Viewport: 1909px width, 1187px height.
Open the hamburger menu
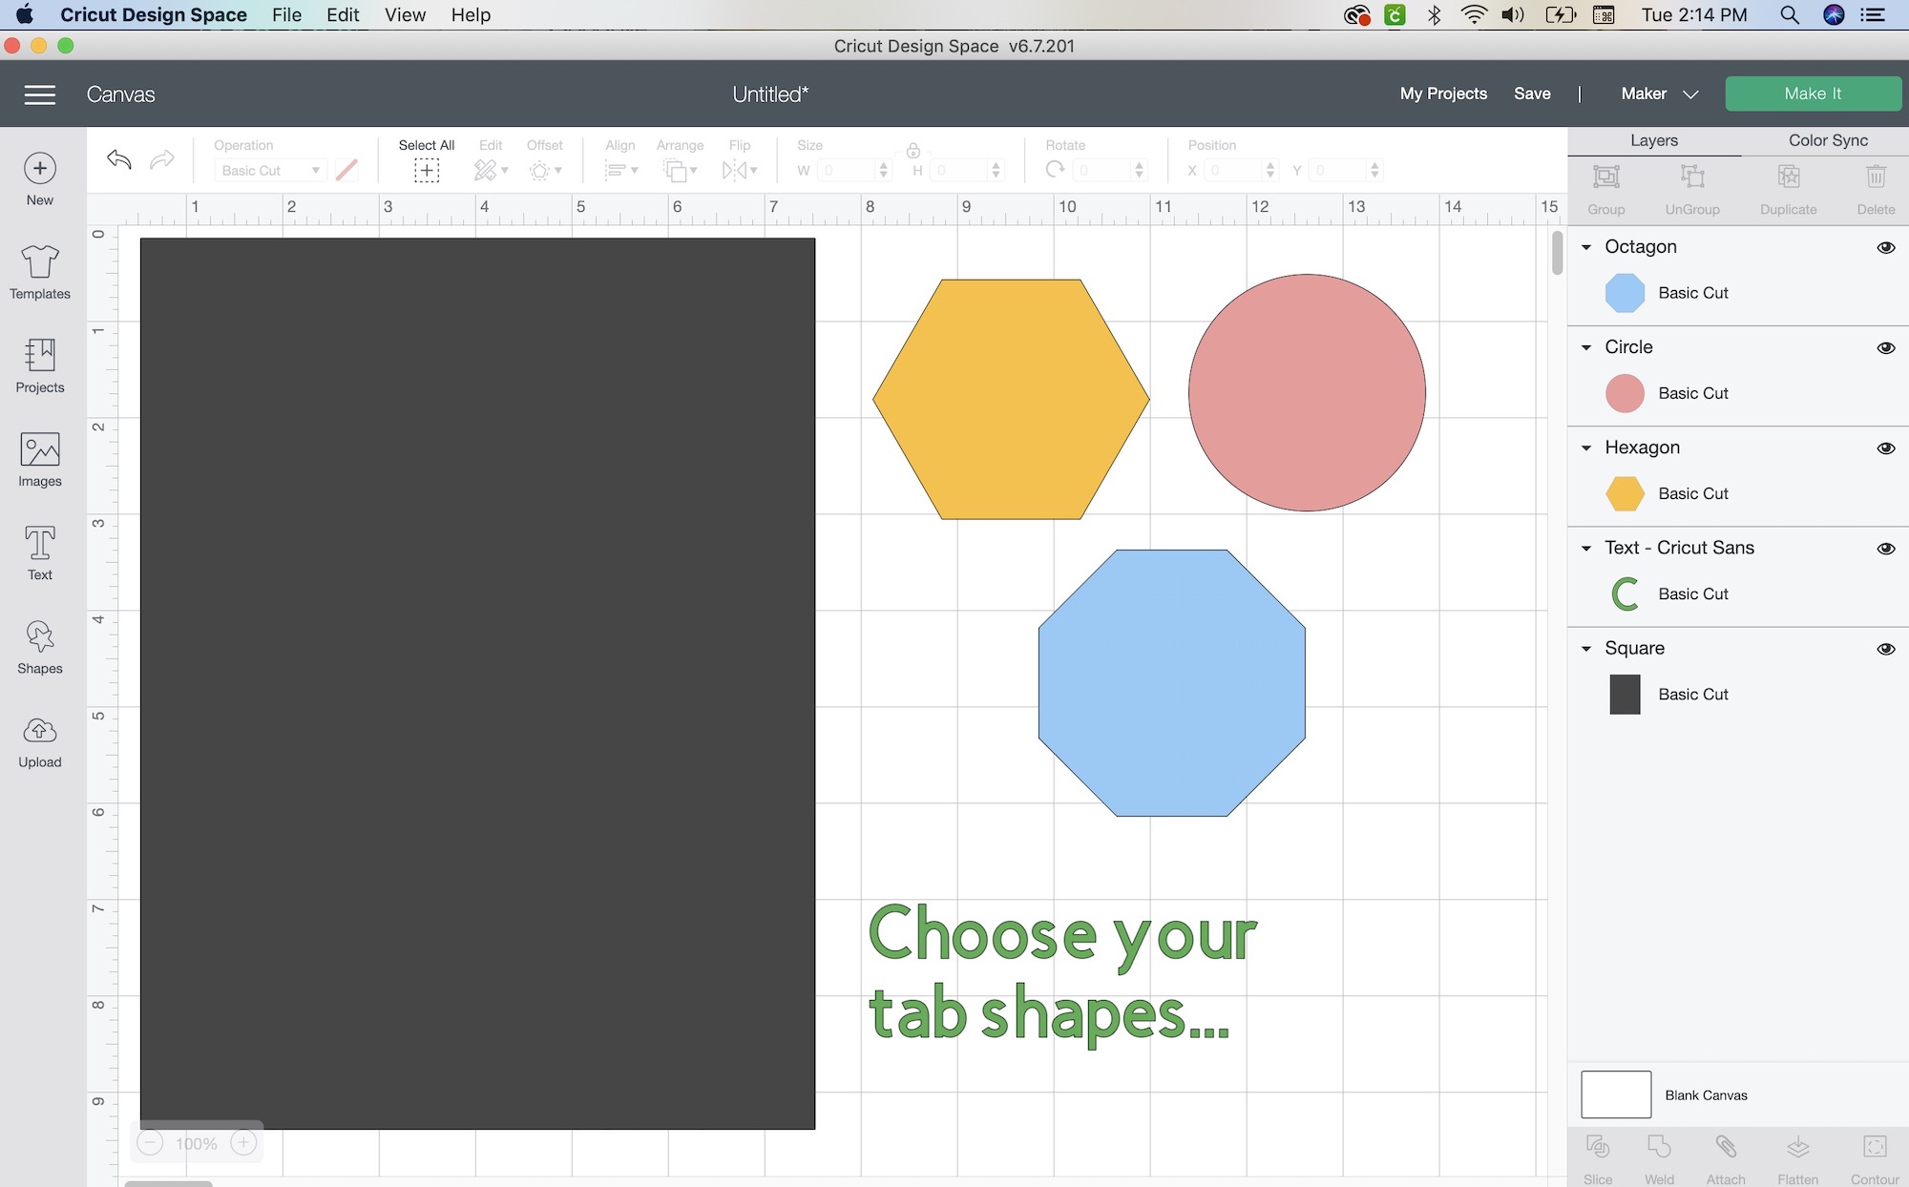click(39, 94)
